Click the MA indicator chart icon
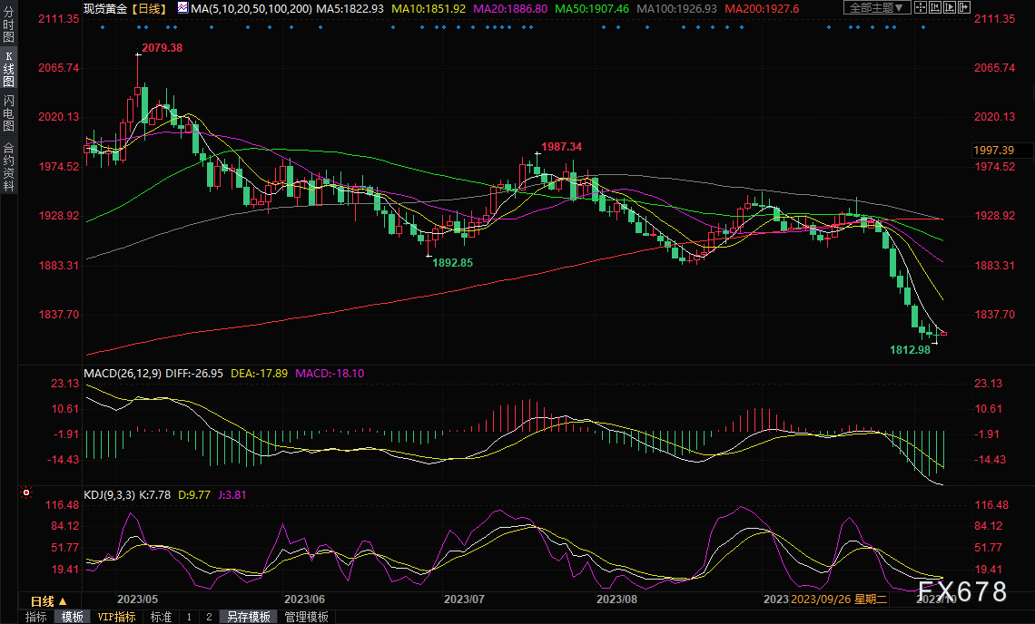The image size is (1035, 624). point(182,8)
